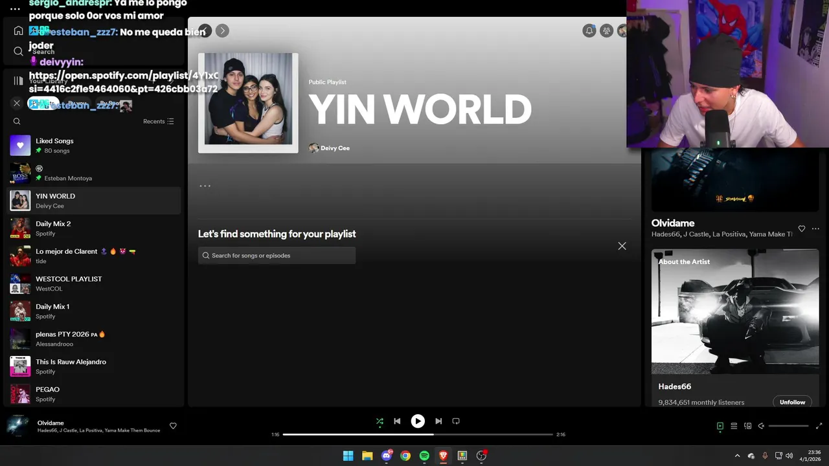This screenshot has height=466, width=829.
Task: Open the Recents sort dropdown
Action: tap(159, 121)
